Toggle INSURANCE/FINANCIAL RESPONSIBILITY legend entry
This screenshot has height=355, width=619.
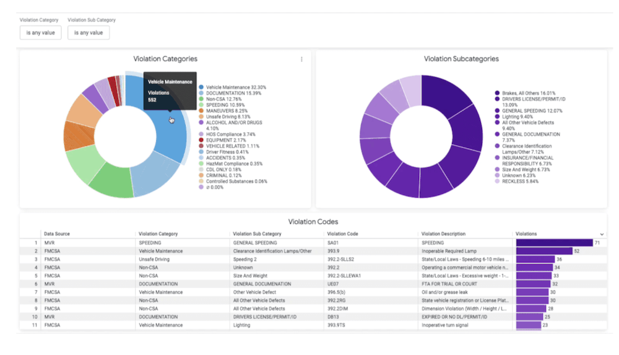coord(525,161)
